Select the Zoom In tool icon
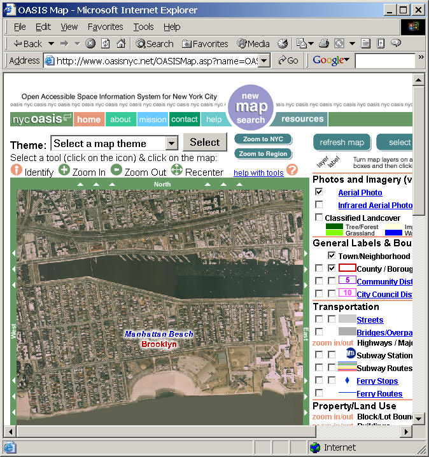This screenshot has width=429, height=457. pos(64,170)
